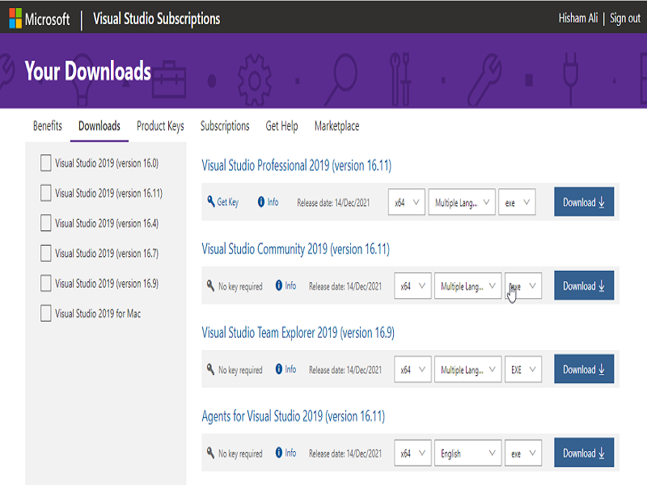Screen dimensions: 647x485
Task: Download Visual Studio Community 2019
Action: pyautogui.click(x=583, y=285)
